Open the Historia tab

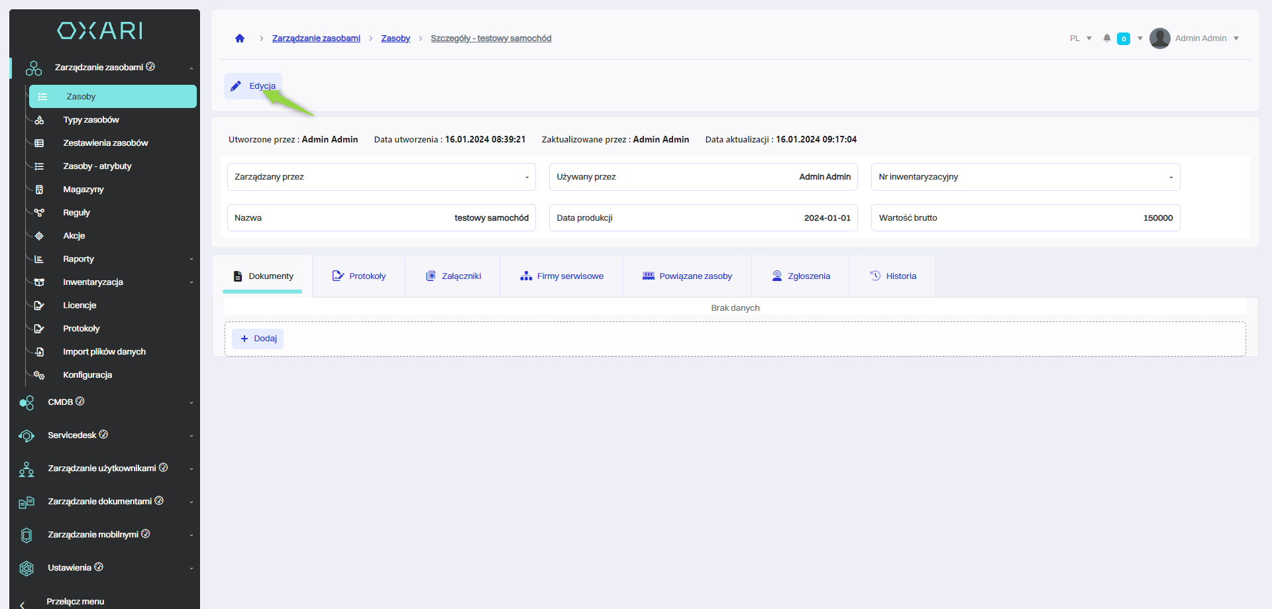click(892, 276)
